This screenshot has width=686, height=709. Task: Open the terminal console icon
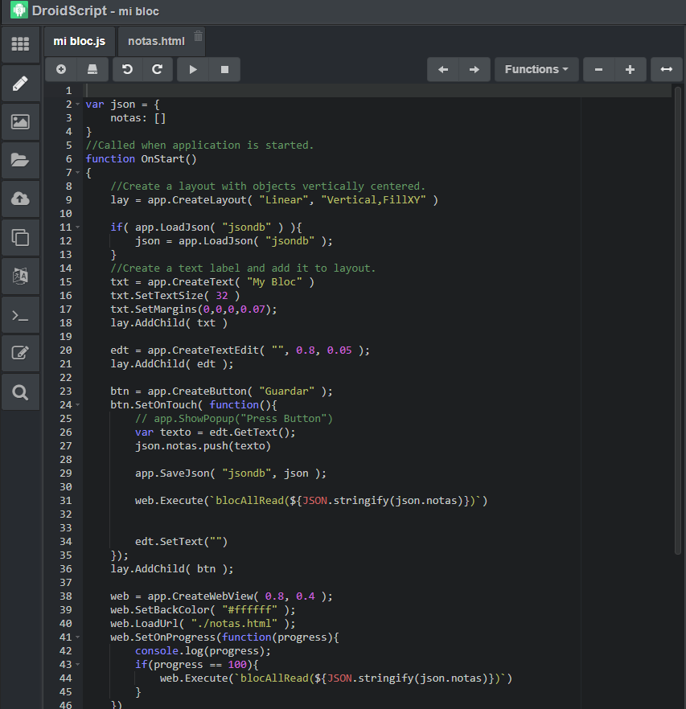coord(20,315)
